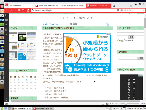
Task: Jump to the last page with >>|
Action: click(x=92, y=18)
